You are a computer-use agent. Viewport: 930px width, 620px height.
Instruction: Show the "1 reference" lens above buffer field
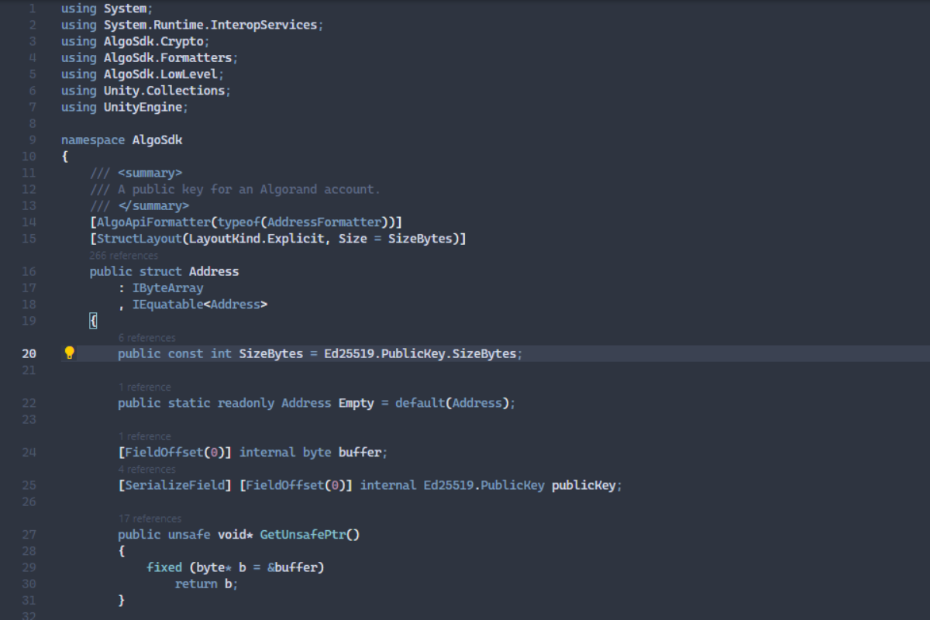[x=144, y=436]
